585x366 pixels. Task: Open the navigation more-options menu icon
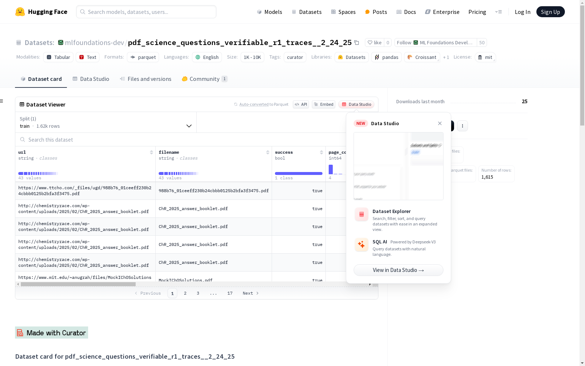(x=498, y=12)
